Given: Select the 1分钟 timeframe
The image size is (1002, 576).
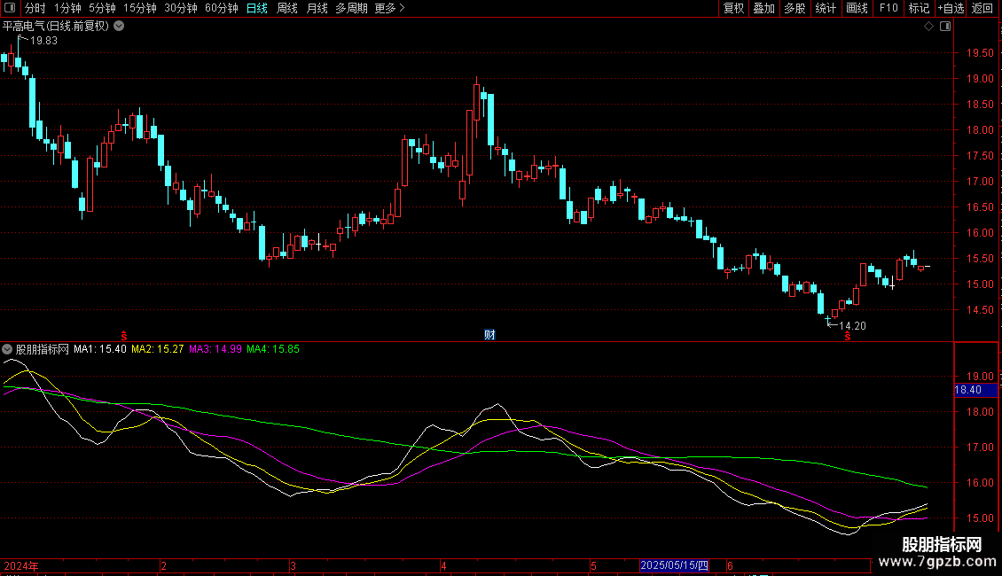Looking at the screenshot, I should pyautogui.click(x=67, y=8).
